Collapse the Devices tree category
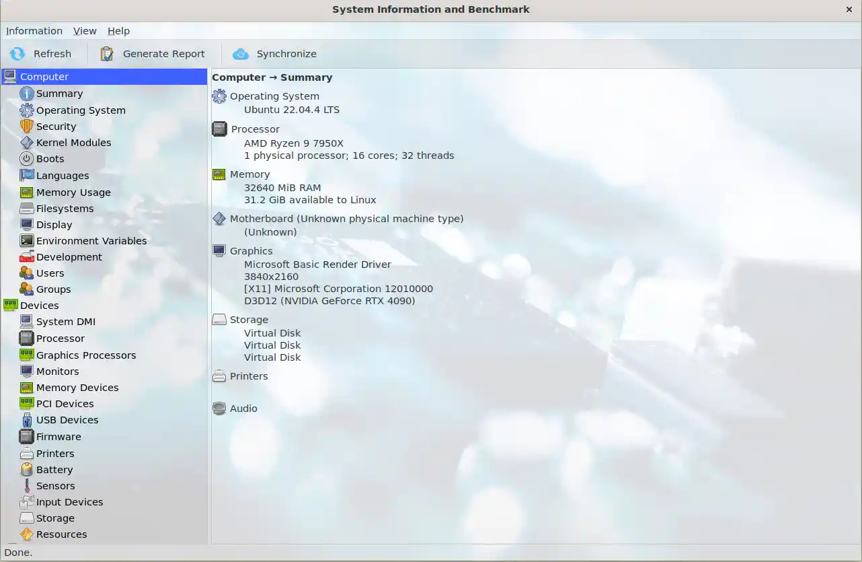The height and width of the screenshot is (562, 862). (10, 306)
